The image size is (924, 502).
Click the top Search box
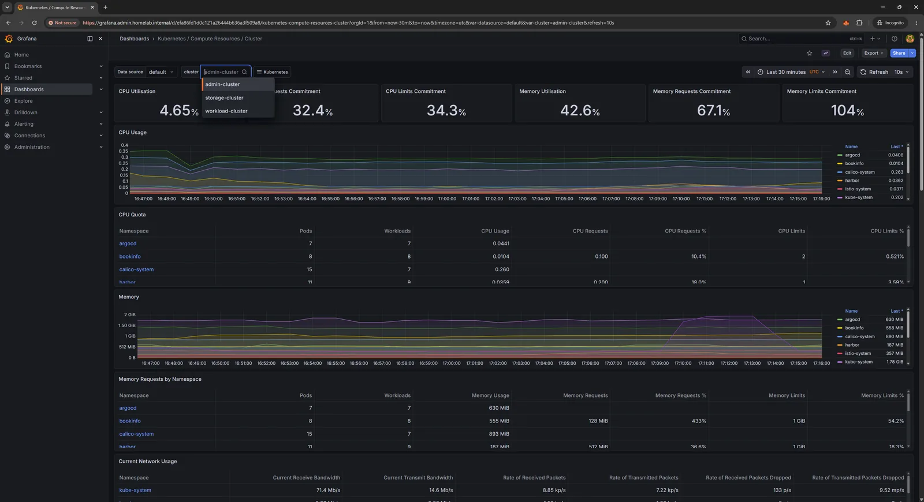801,39
